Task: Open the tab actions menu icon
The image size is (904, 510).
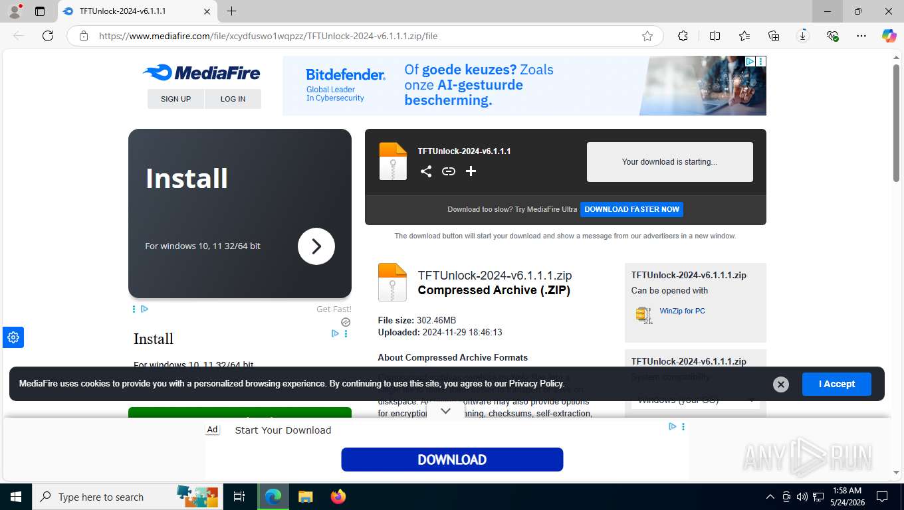Action: (x=40, y=11)
